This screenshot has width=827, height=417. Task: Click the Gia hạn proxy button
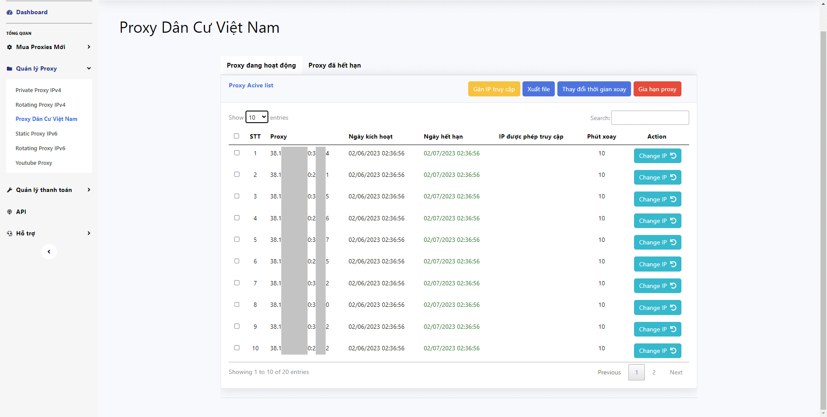click(657, 89)
